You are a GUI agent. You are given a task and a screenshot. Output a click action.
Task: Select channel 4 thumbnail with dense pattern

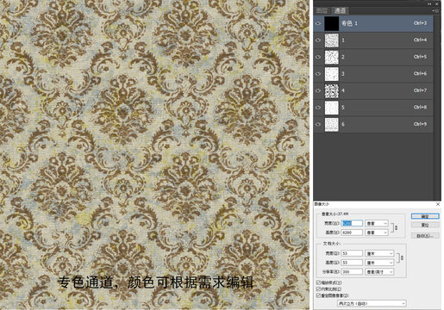click(x=332, y=90)
